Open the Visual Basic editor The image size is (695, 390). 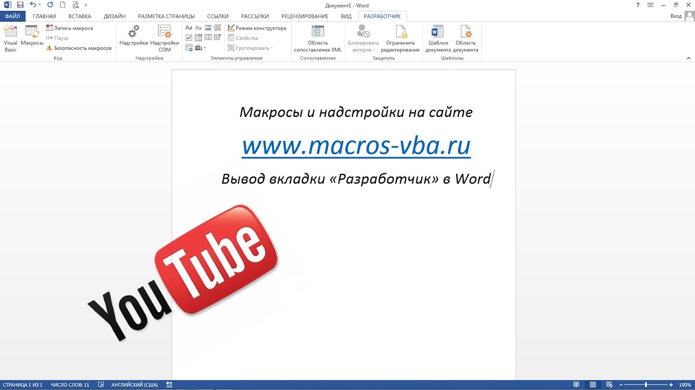click(x=10, y=39)
